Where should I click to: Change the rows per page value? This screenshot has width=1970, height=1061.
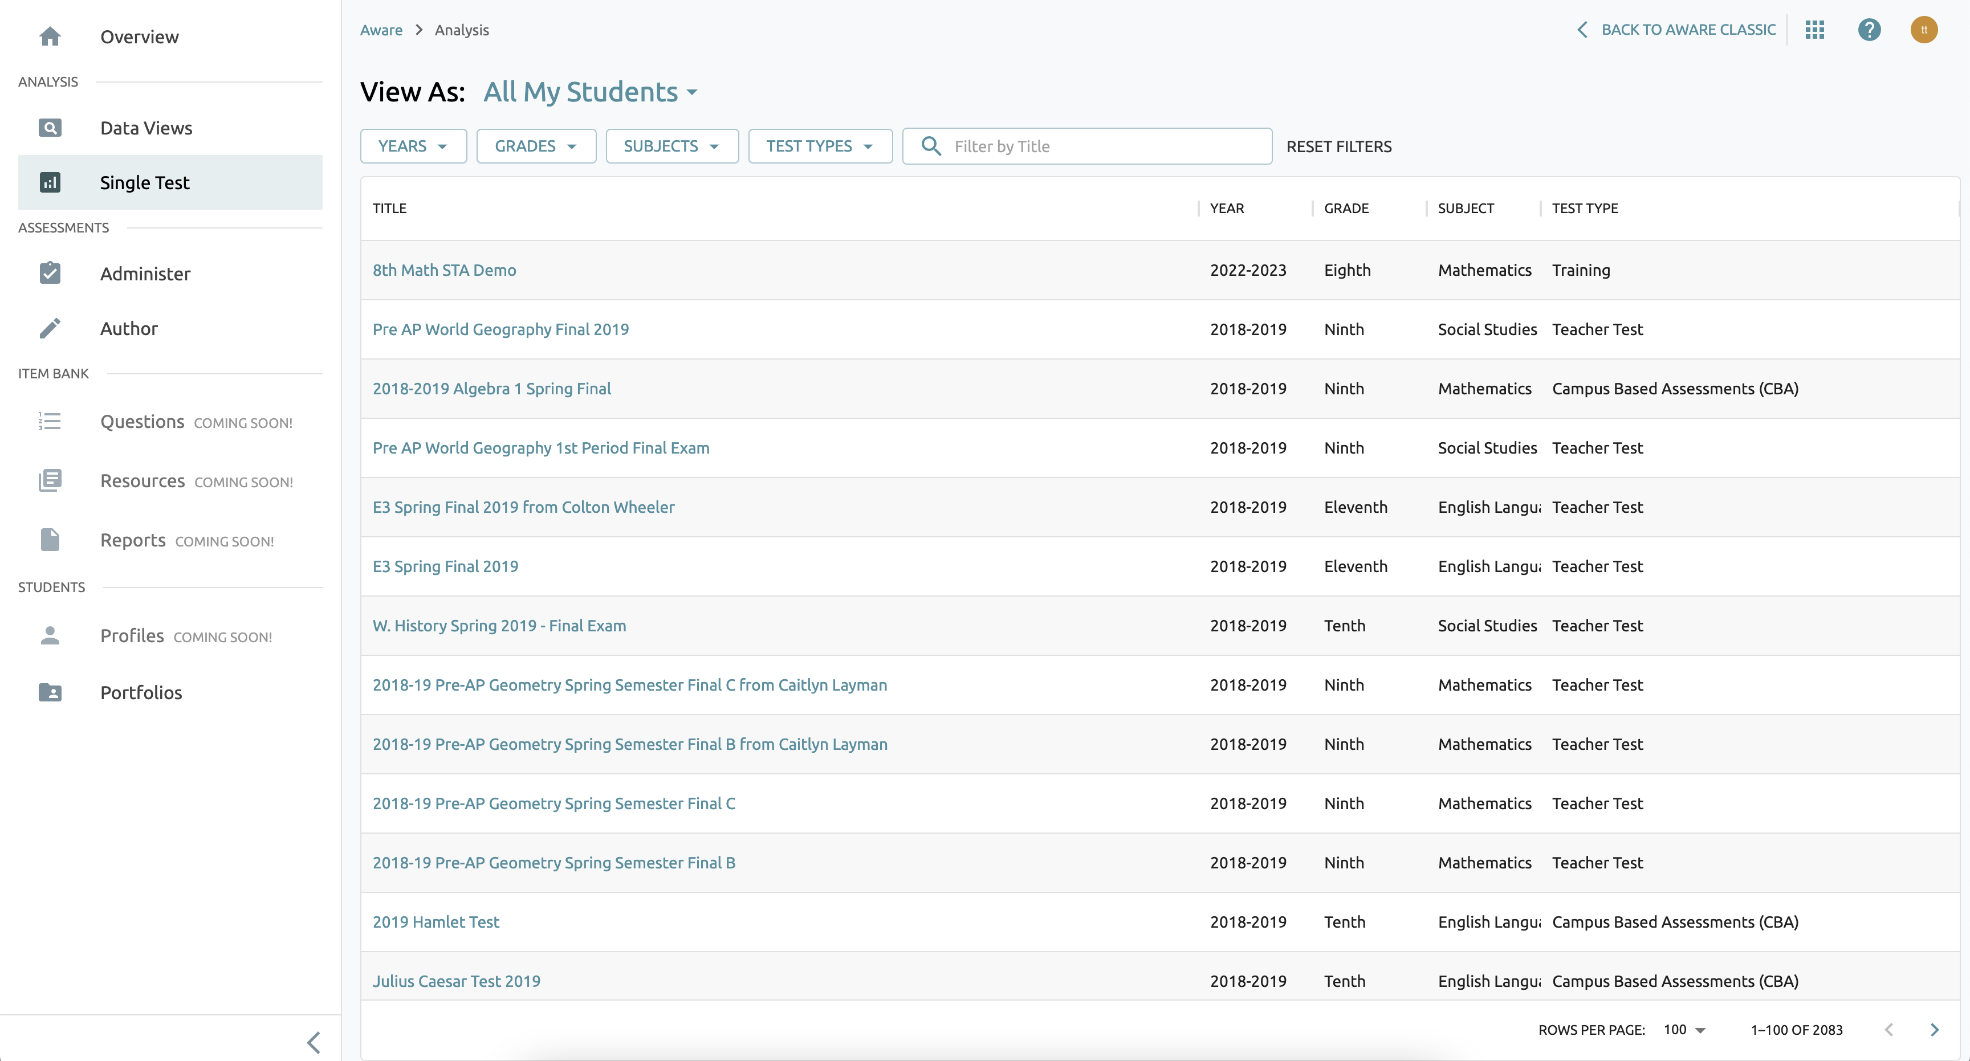[1684, 1030]
